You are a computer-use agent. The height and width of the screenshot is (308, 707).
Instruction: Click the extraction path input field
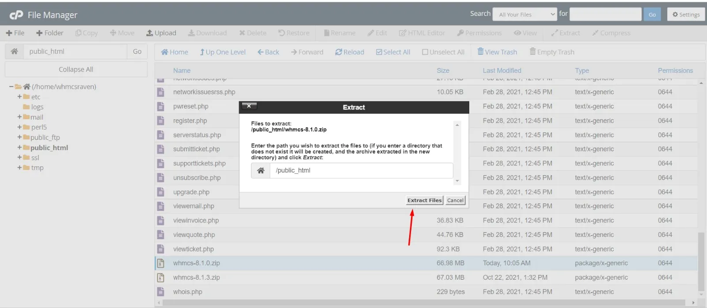click(x=361, y=171)
